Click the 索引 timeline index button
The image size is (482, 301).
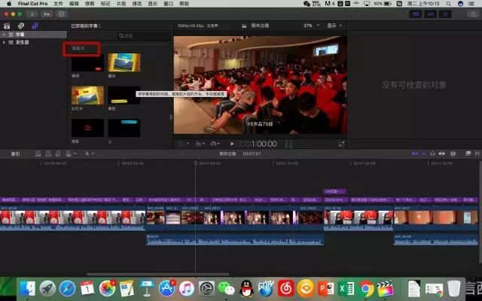(x=15, y=154)
